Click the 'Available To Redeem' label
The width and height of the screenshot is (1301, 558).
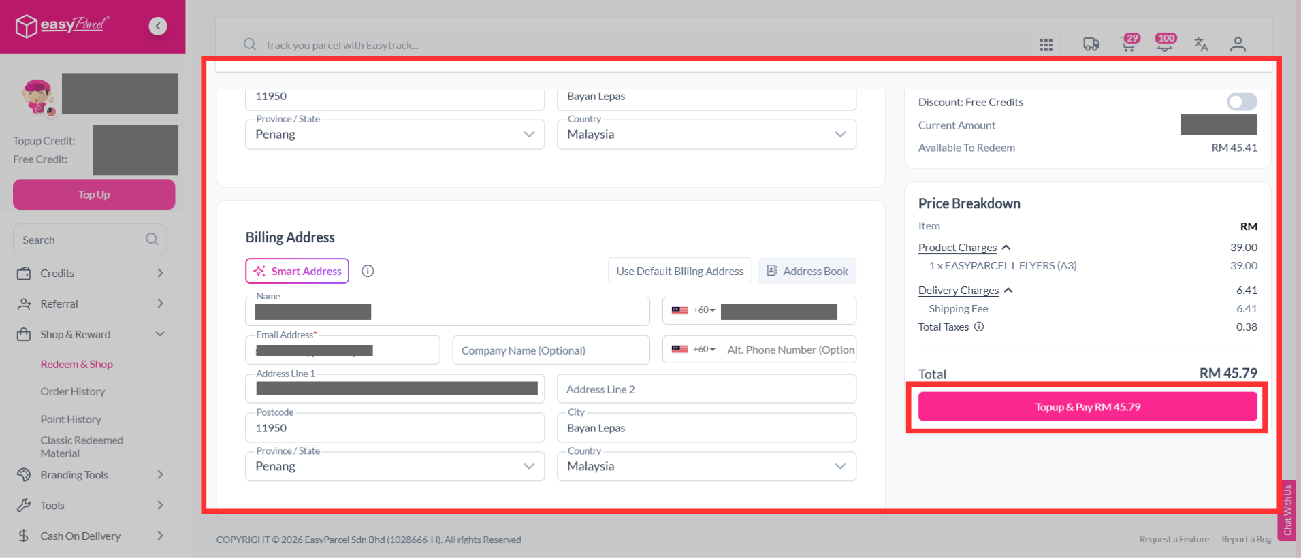(967, 148)
